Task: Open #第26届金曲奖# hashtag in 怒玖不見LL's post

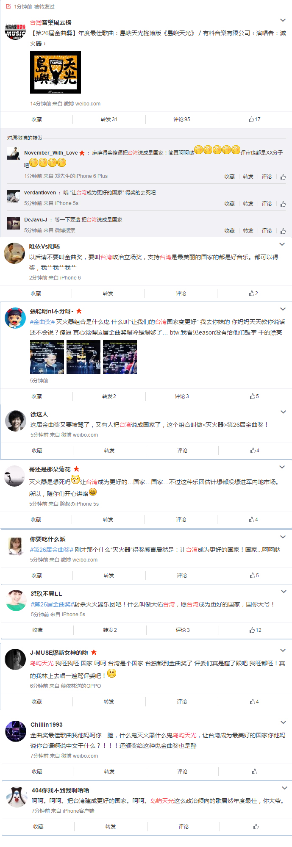Action: [x=52, y=604]
